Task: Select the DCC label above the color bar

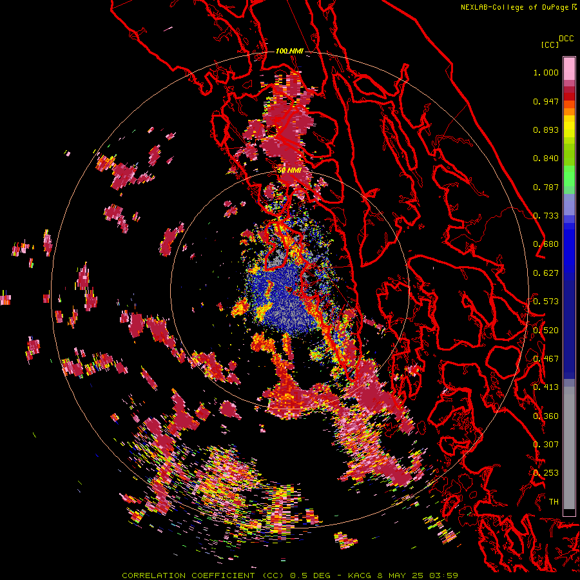Action: pyautogui.click(x=566, y=39)
